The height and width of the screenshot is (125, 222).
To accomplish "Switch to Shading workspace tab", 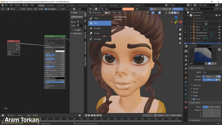I will coord(93,6).
